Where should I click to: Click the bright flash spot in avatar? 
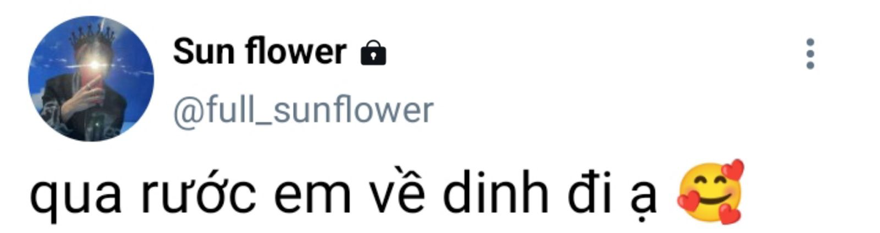(x=95, y=65)
